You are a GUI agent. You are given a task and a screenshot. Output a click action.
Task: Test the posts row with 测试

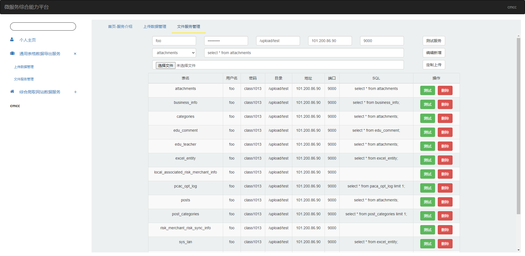tap(428, 202)
